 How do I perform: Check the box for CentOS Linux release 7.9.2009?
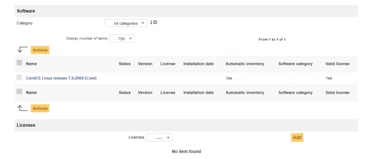click(x=19, y=78)
